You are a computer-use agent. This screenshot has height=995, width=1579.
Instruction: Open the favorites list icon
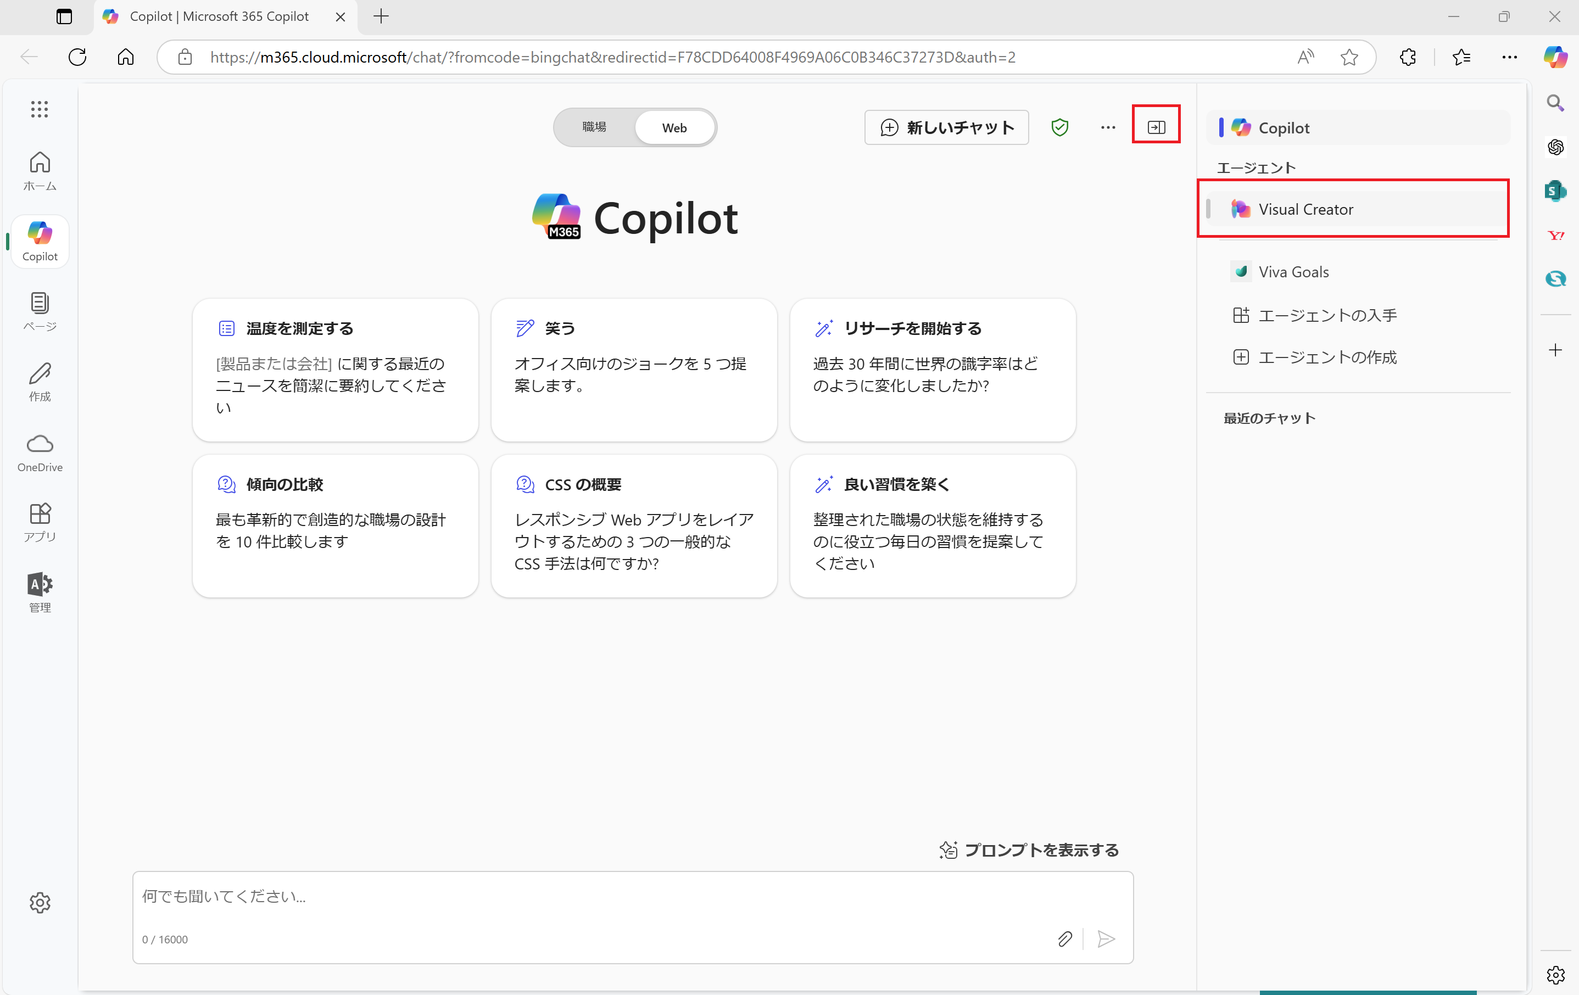point(1461,57)
